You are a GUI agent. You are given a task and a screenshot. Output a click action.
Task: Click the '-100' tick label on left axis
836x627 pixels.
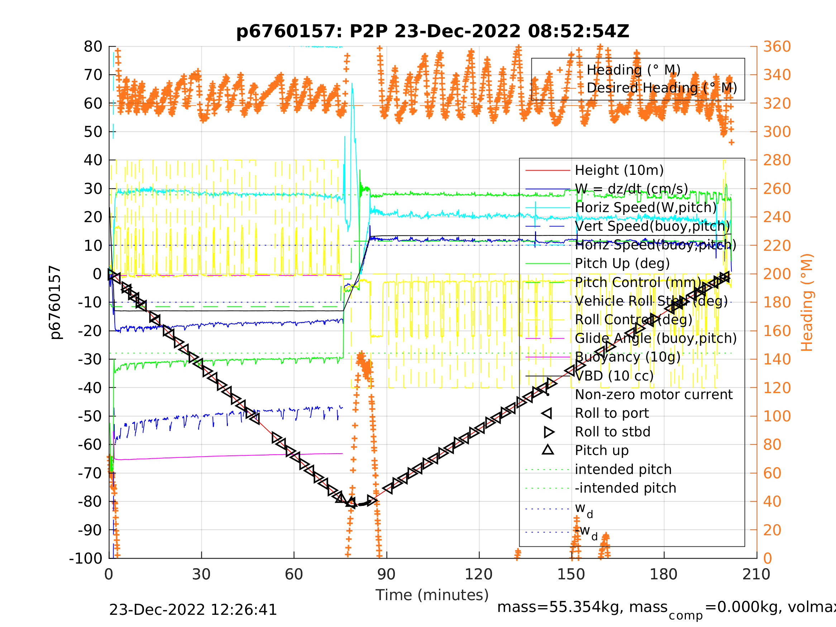click(x=86, y=559)
